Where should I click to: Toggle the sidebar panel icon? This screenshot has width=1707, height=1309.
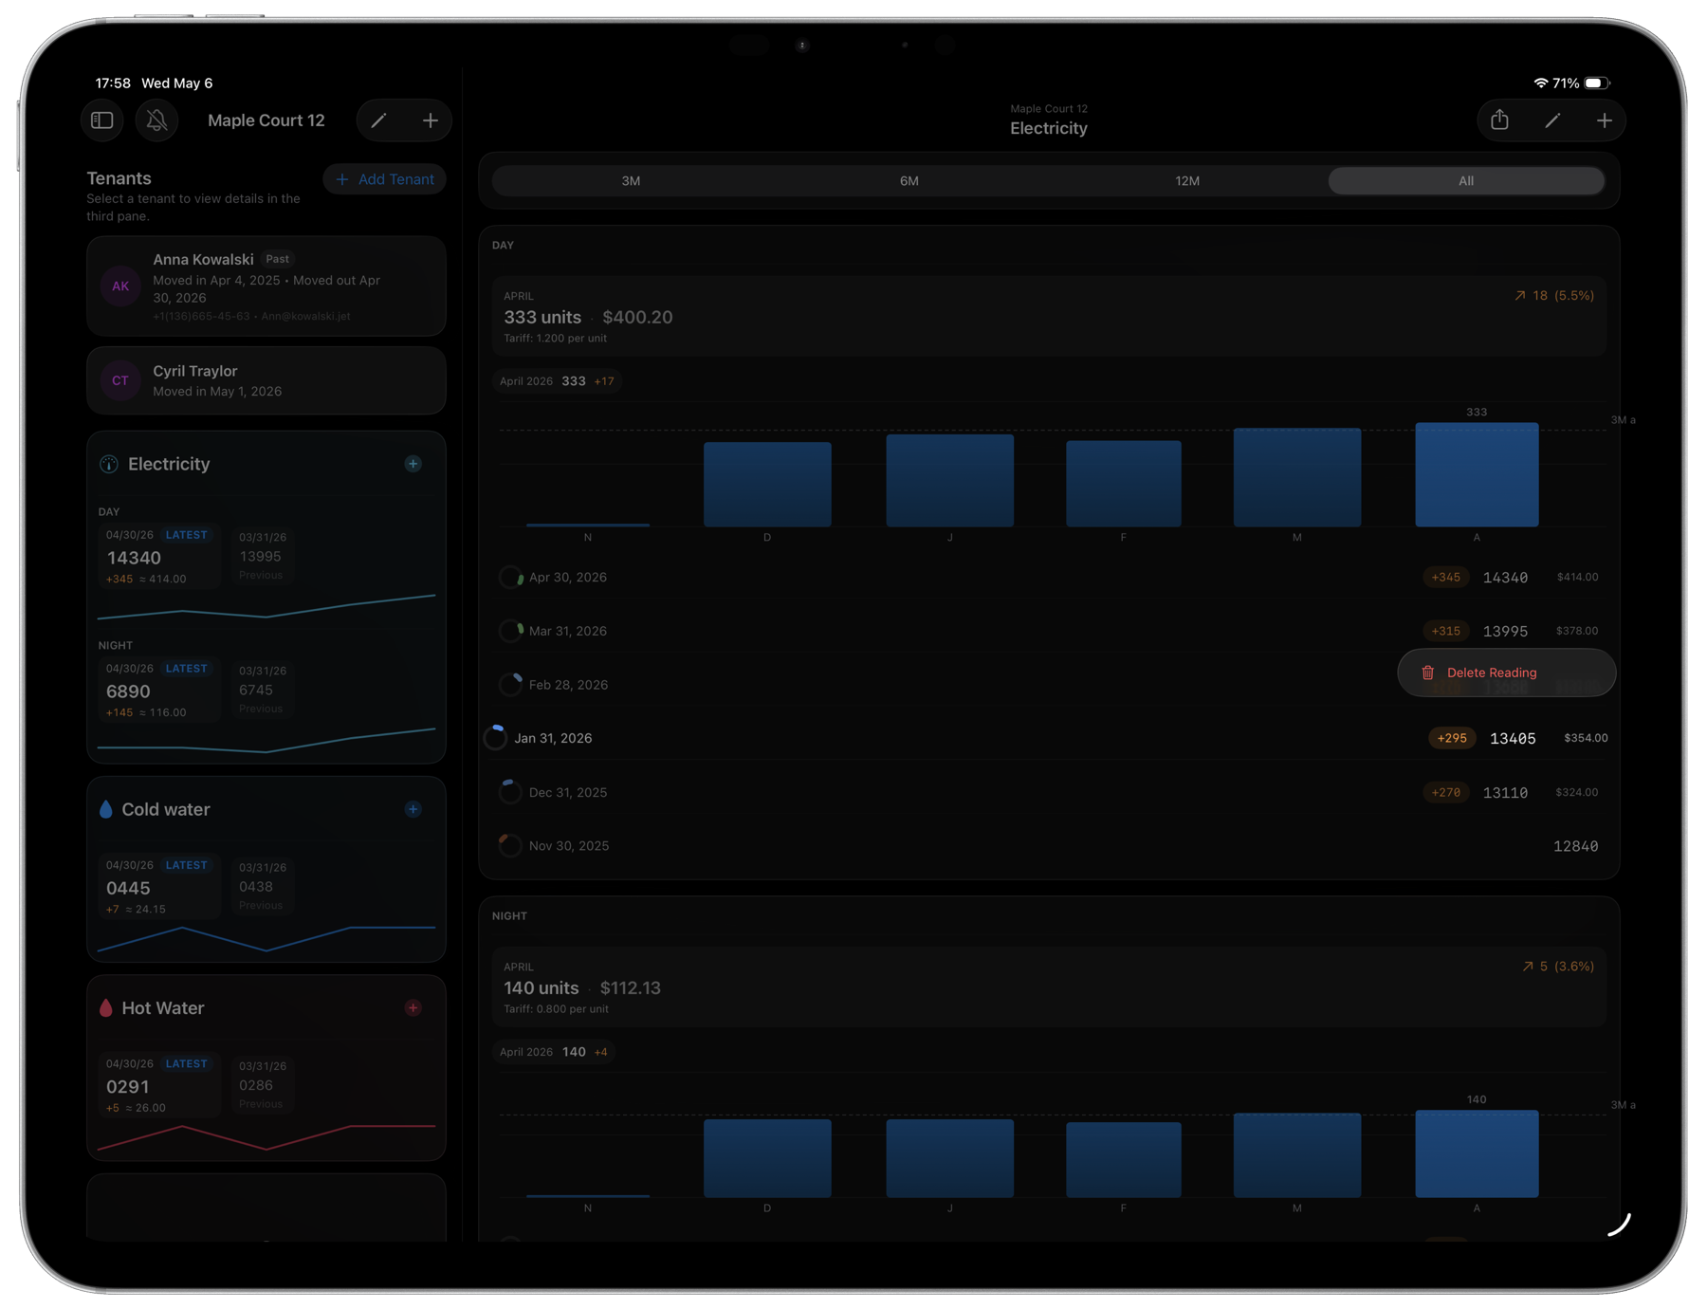coord(102,120)
